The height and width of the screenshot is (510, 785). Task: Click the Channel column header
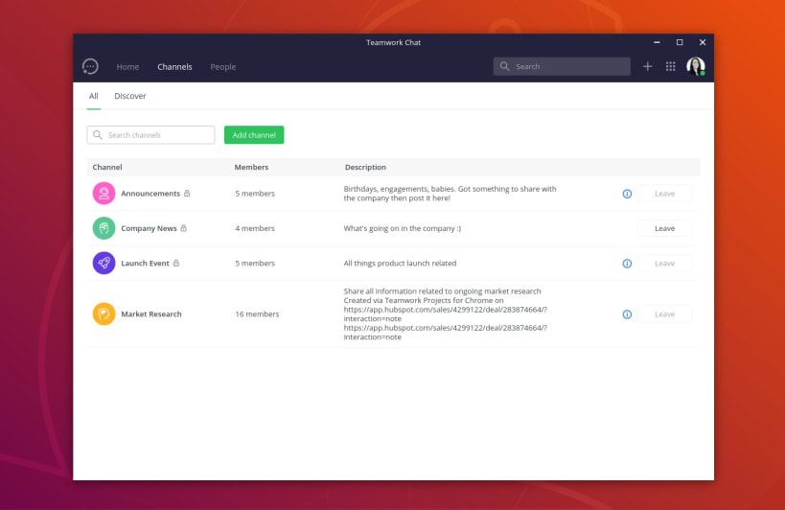tap(107, 167)
